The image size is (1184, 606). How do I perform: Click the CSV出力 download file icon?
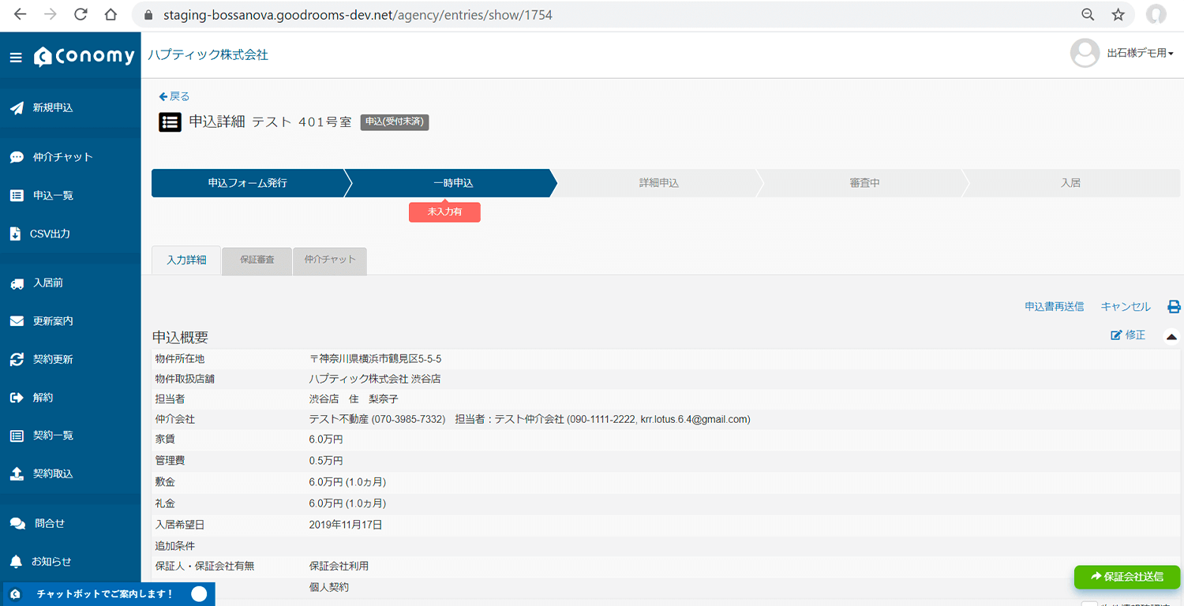tap(15, 234)
